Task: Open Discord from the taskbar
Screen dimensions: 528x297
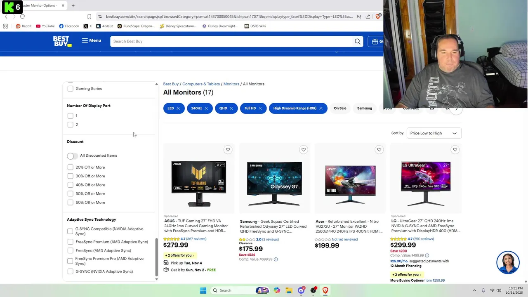Action: 301,290
